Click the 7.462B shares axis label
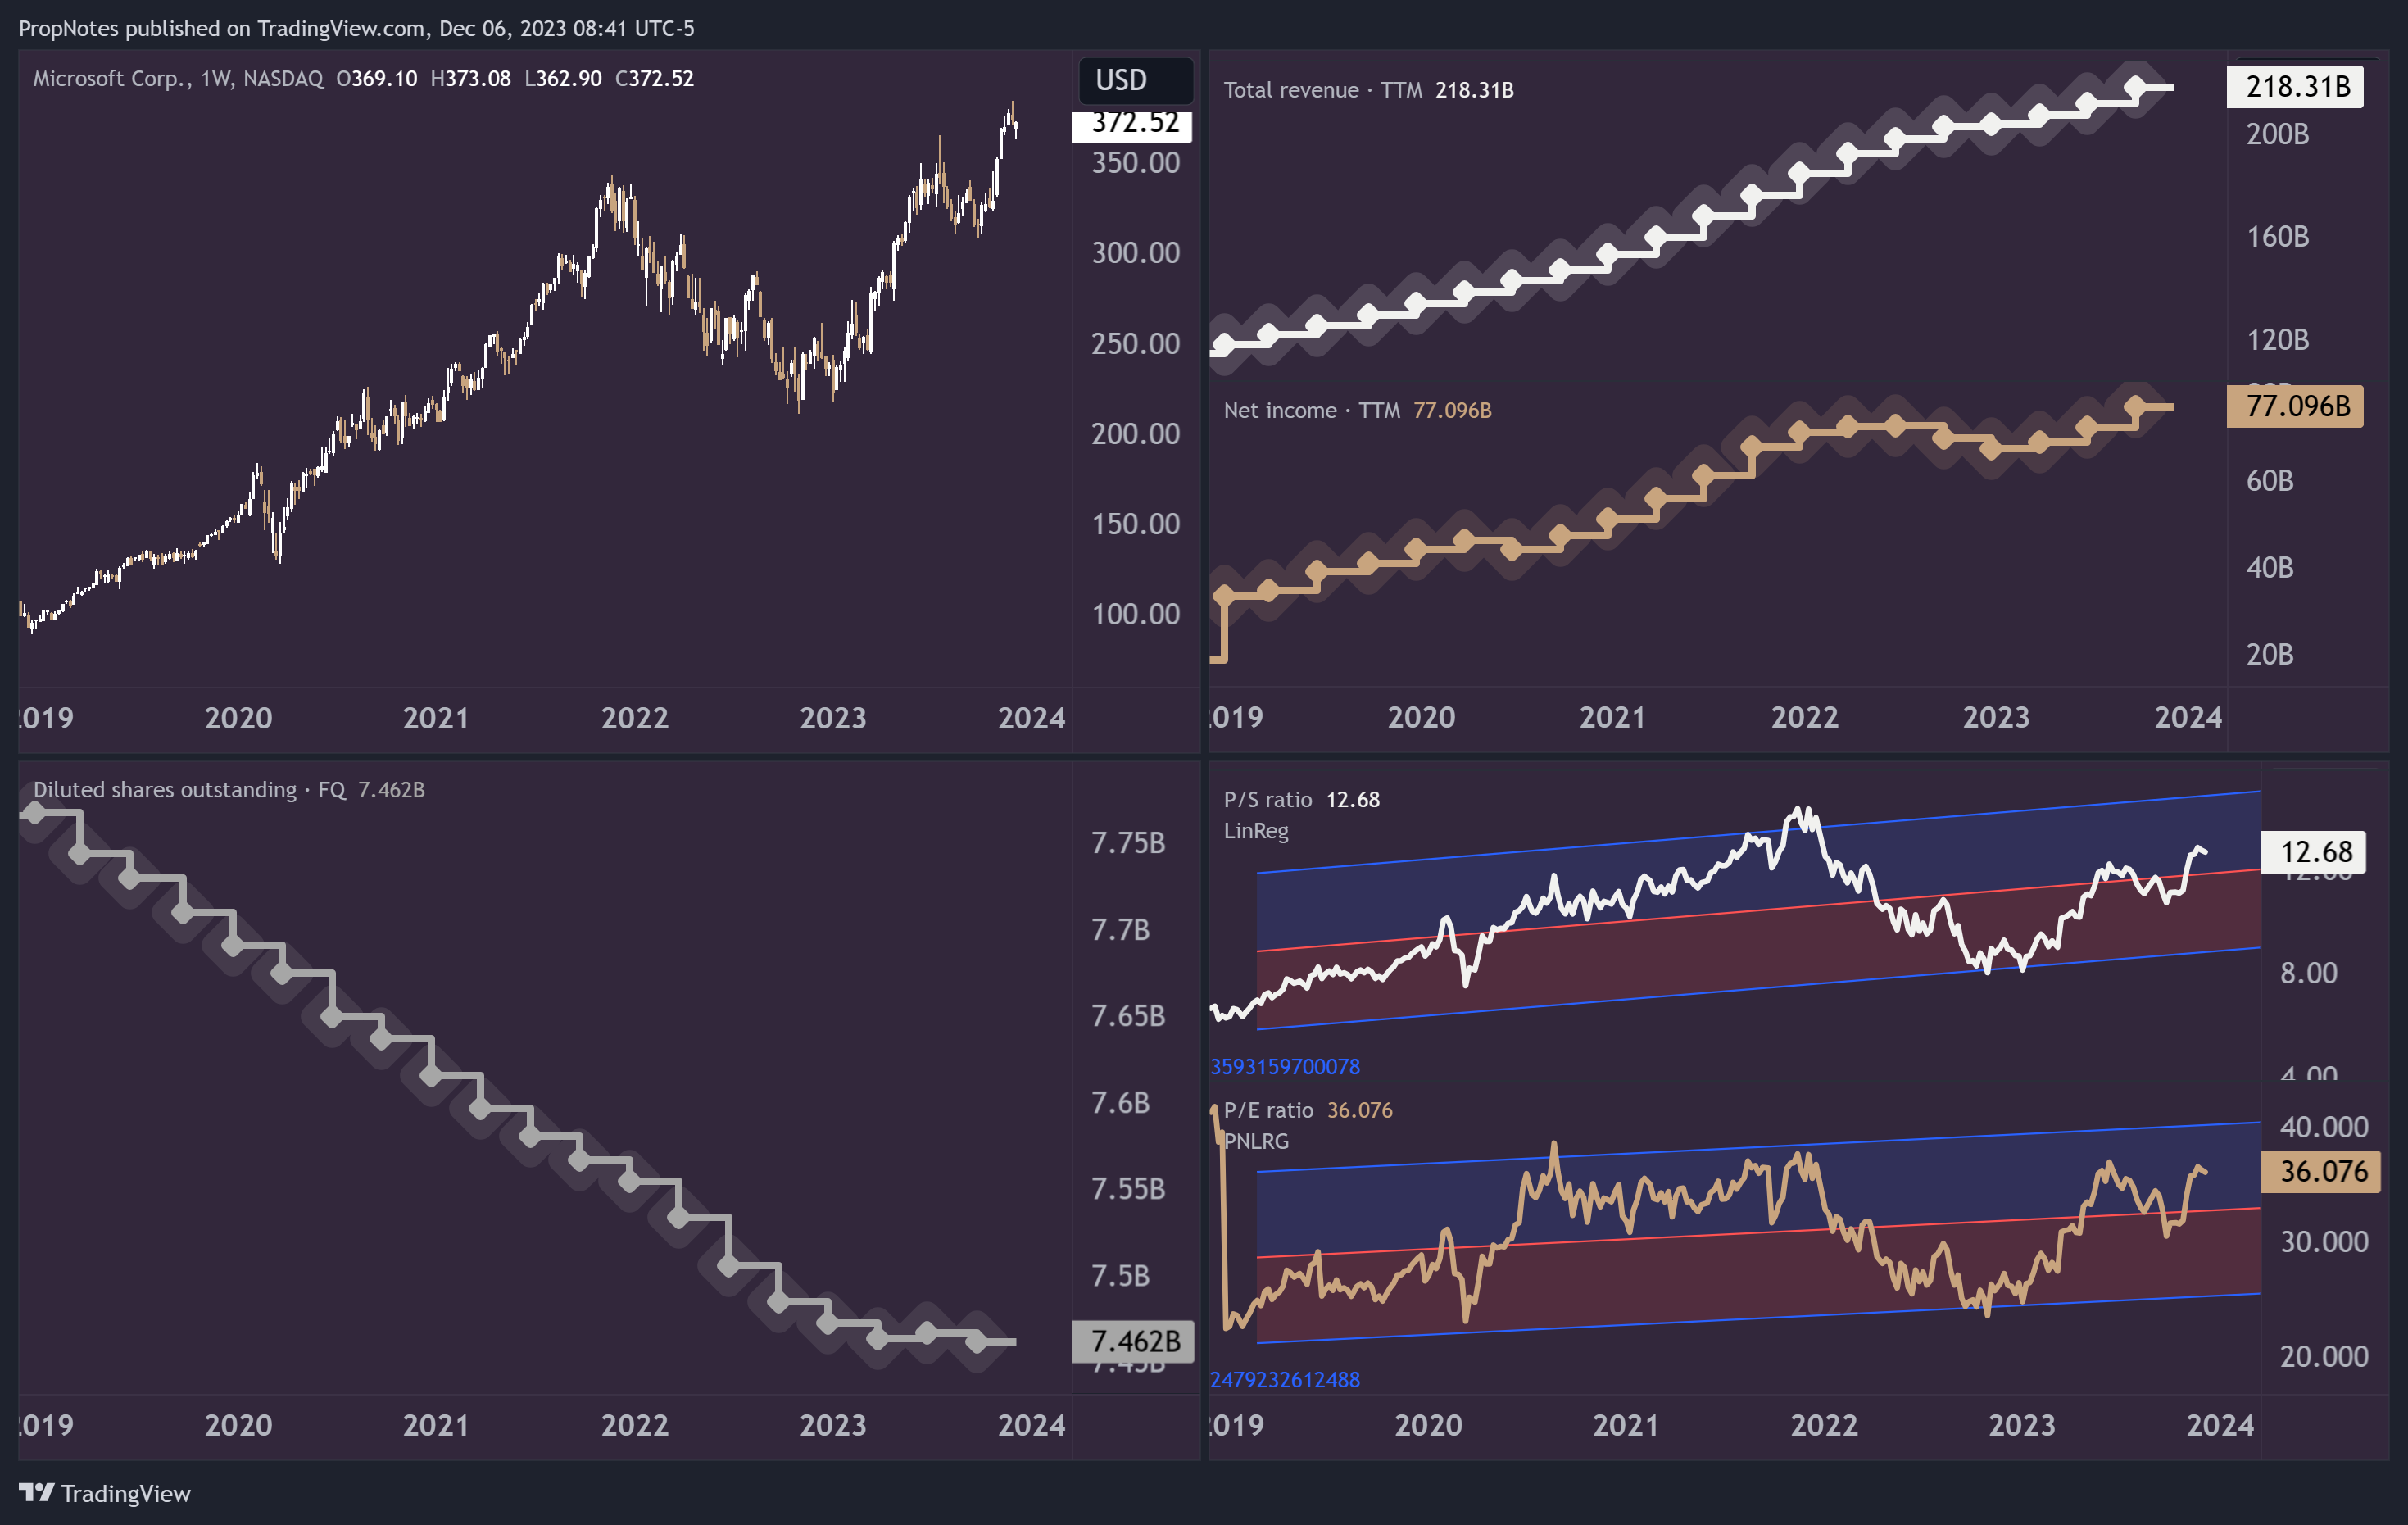The height and width of the screenshot is (1525, 2408). click(x=1133, y=1341)
